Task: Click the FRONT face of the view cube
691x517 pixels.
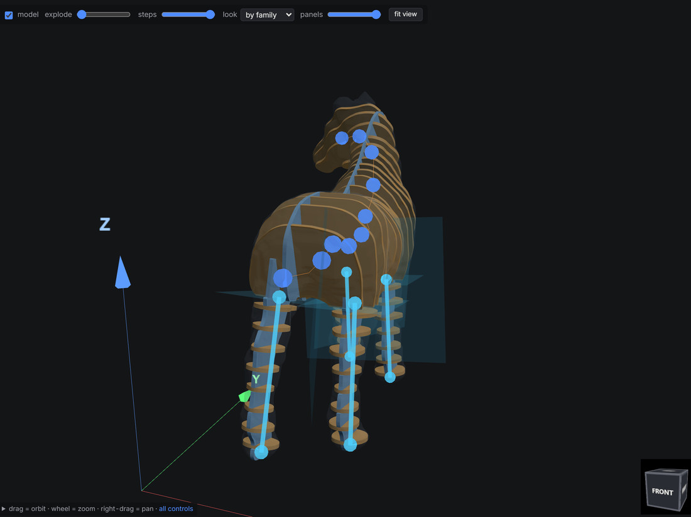Action: [x=662, y=491]
